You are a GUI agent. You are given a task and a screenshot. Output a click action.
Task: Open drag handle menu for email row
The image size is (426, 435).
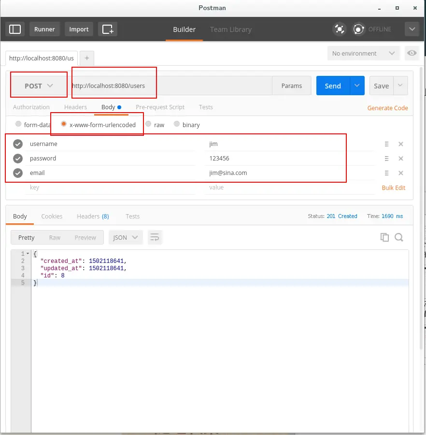tap(386, 173)
